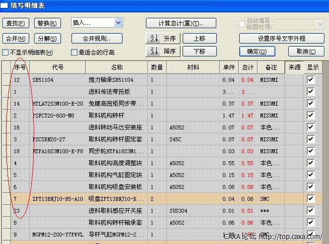Open the 插入... dropdown list

tap(118, 22)
